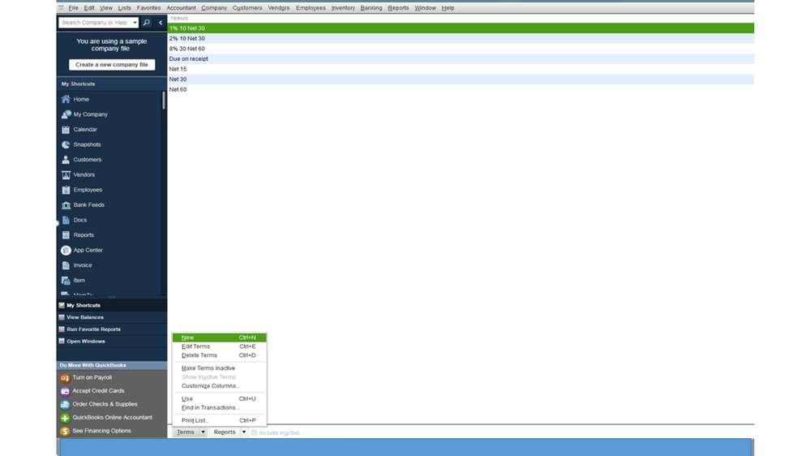Open the Inventory menu
Viewport: 810px width, 456px height.
click(x=343, y=8)
